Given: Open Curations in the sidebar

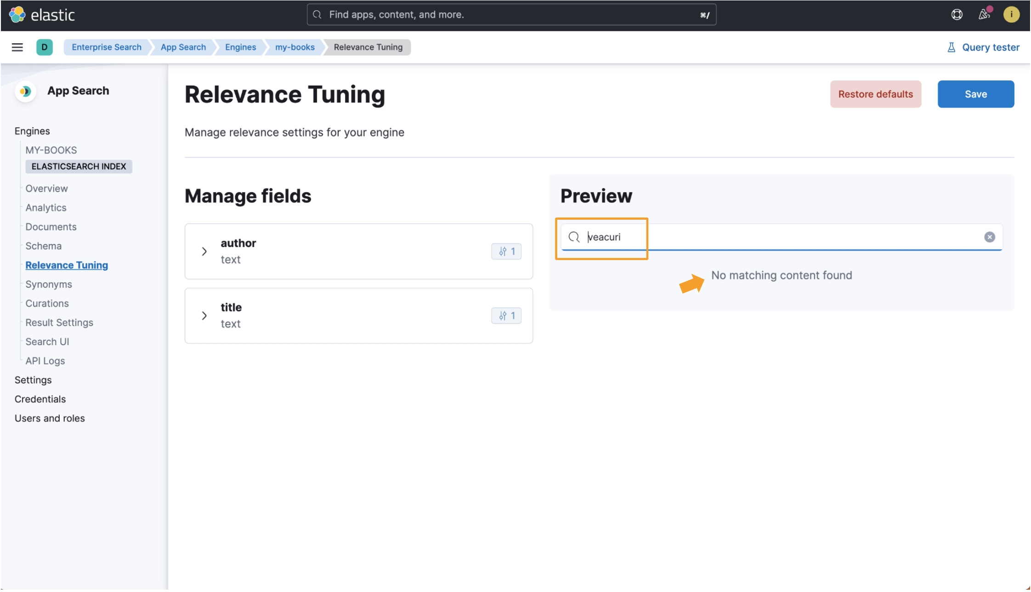Looking at the screenshot, I should (47, 303).
